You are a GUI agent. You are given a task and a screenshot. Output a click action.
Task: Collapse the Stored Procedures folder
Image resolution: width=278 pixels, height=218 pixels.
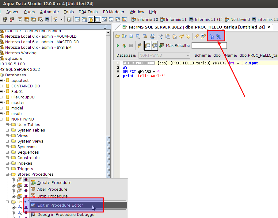pyautogui.click(x=7, y=174)
